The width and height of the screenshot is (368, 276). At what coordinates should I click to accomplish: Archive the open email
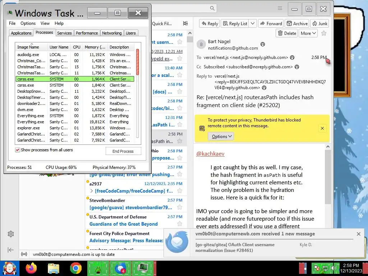297,23
